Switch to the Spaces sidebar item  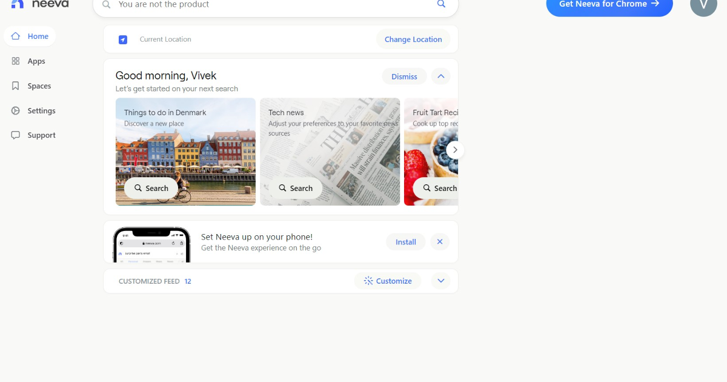click(39, 85)
